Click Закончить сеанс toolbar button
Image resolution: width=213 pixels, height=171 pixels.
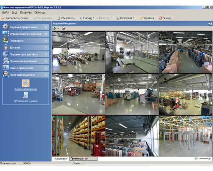click(x=15, y=18)
